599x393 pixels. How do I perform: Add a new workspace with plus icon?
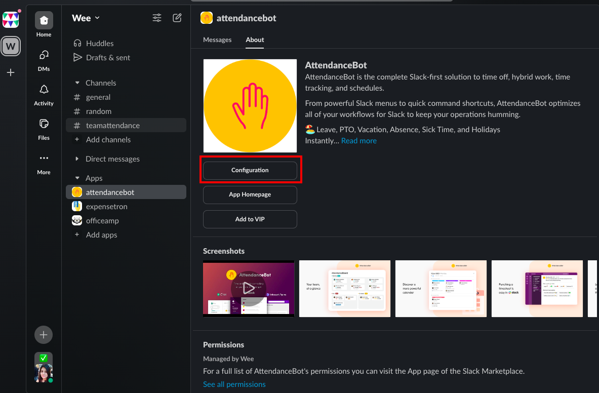(x=11, y=72)
